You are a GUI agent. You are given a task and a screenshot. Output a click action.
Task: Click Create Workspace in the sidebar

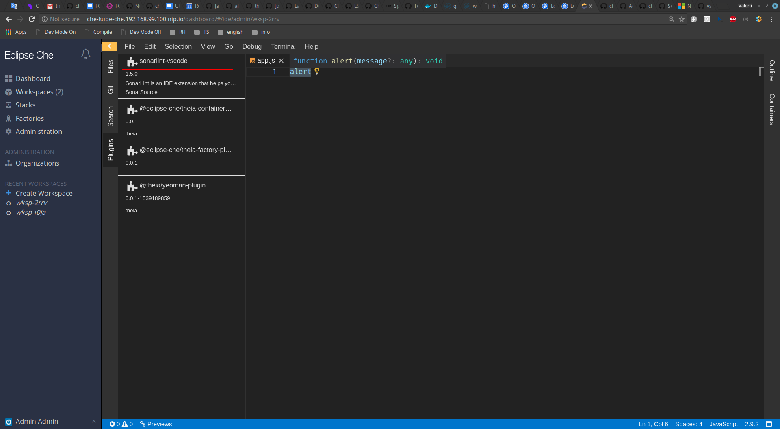(44, 193)
